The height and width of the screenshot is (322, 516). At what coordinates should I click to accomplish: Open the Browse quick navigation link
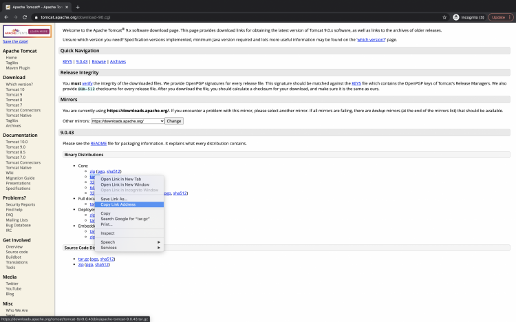click(x=98, y=61)
